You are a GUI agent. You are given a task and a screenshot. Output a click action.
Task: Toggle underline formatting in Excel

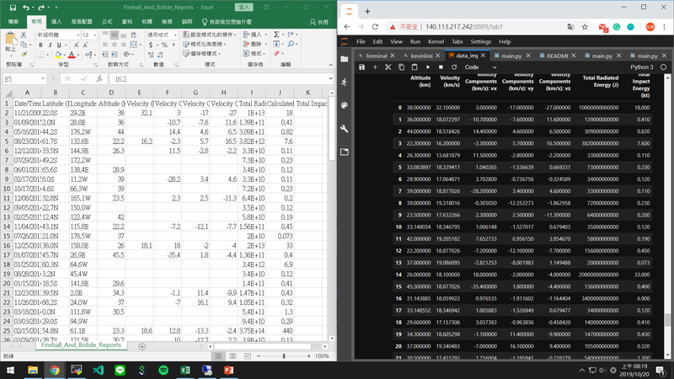click(59, 45)
